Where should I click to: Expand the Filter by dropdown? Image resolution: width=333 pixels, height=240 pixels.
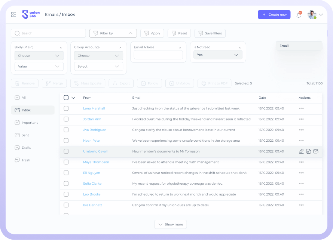tap(113, 33)
